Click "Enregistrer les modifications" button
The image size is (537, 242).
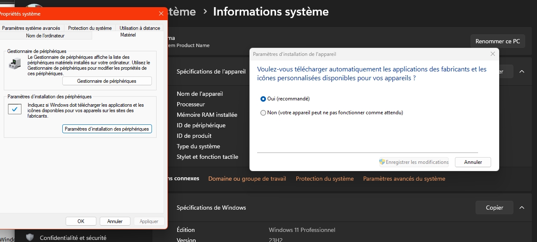coord(414,162)
